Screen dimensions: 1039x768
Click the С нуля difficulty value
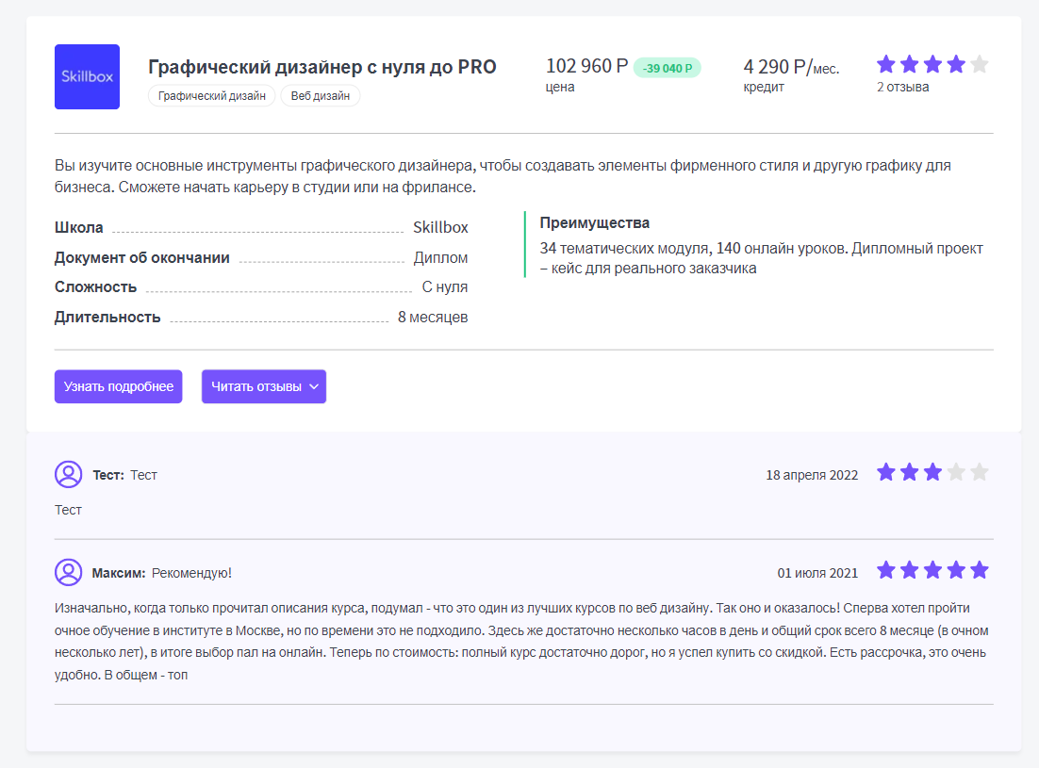pyautogui.click(x=445, y=287)
